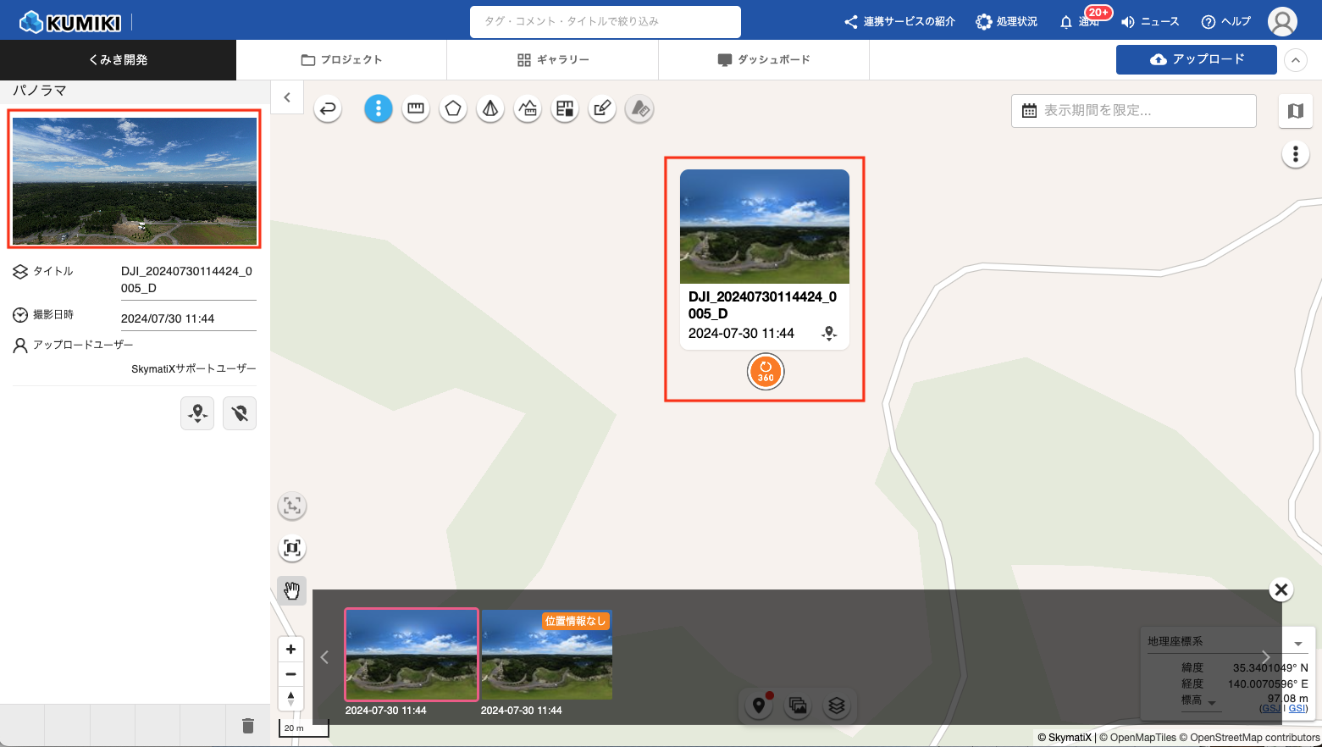The image size is (1322, 747).
Task: Open the 標高 elevation type dropdown
Action: [1212, 702]
